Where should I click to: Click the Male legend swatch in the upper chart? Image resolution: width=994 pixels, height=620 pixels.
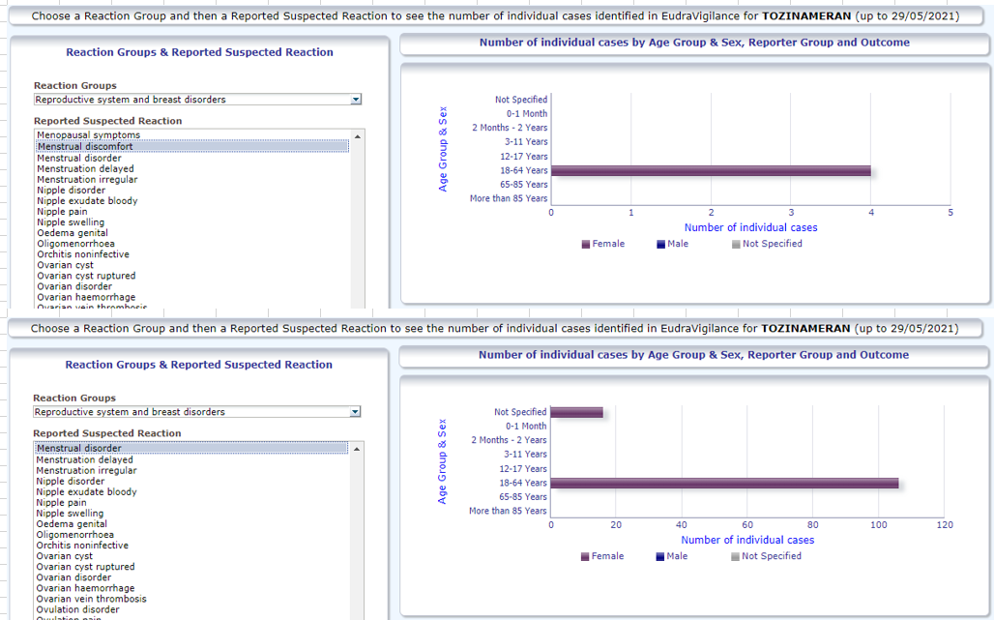coord(660,244)
